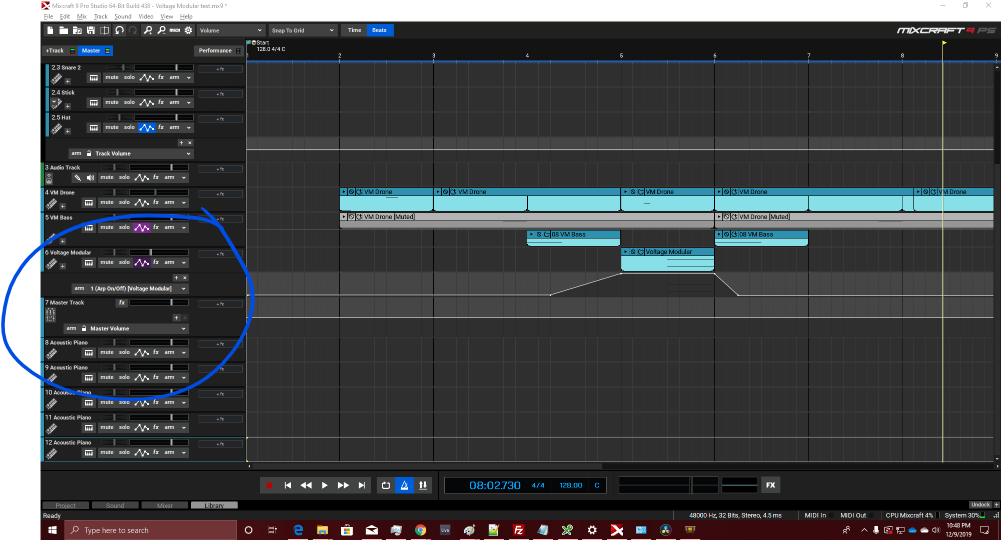Image resolution: width=1001 pixels, height=540 pixels.
Task: Rewind to the start of the project
Action: coord(288,485)
